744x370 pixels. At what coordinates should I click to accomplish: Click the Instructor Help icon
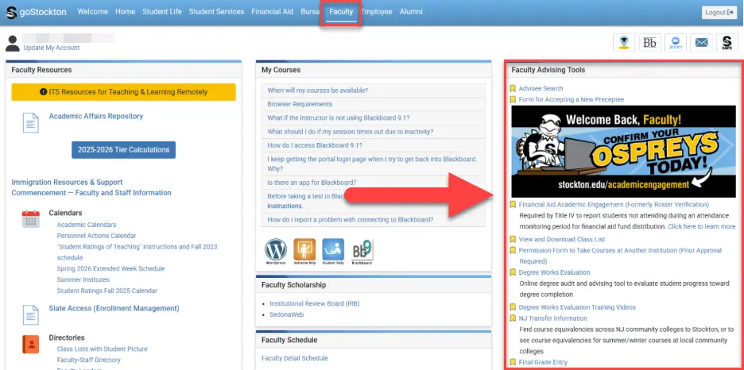[304, 249]
